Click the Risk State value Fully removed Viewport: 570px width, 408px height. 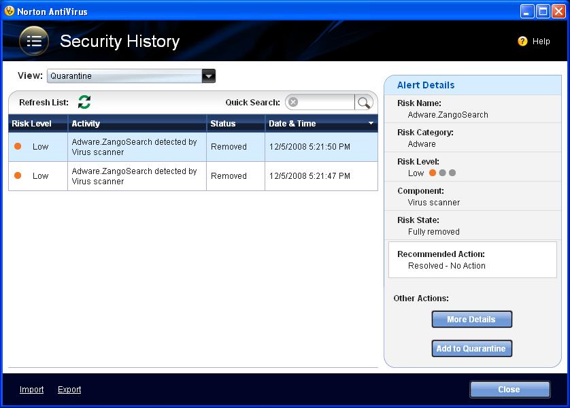pyautogui.click(x=434, y=232)
